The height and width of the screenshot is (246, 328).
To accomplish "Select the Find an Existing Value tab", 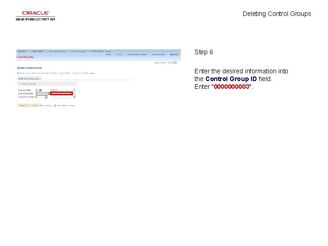I will [29, 79].
